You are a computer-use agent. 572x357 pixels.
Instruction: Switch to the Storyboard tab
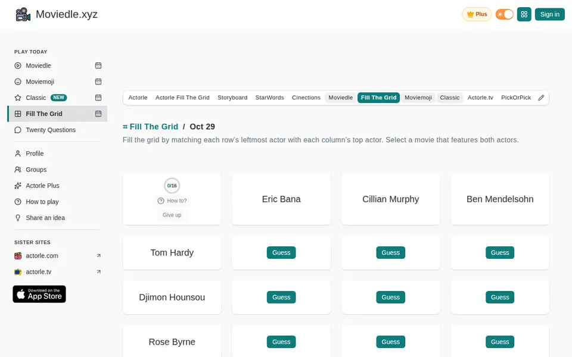(232, 98)
